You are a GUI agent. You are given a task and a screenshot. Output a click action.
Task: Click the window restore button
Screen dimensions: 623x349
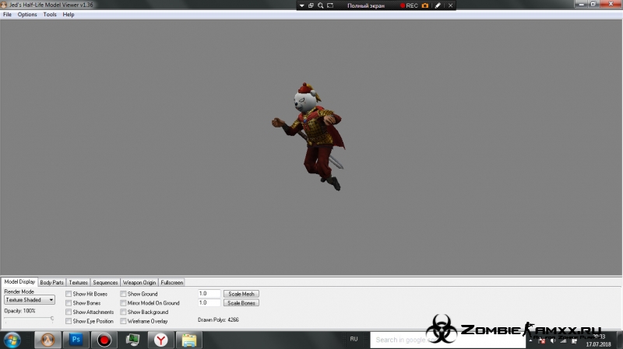[593, 4]
